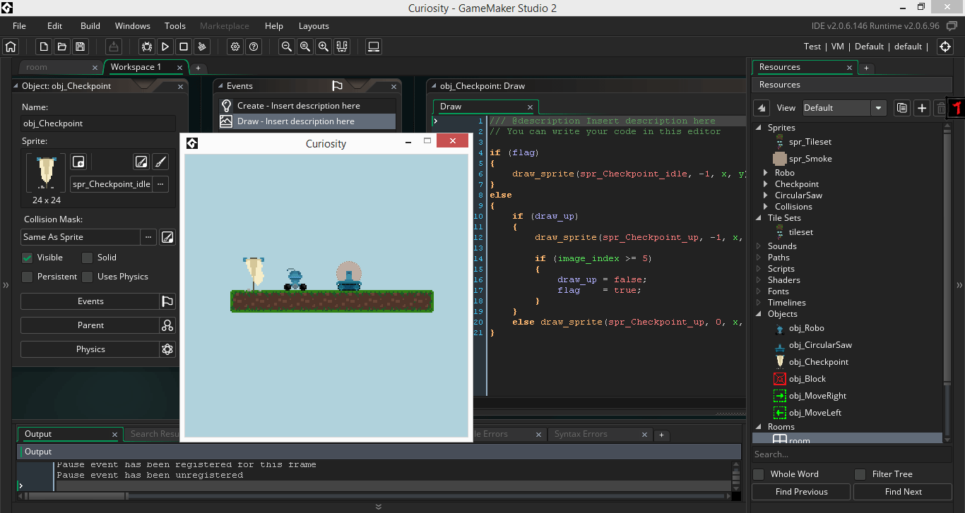Click the Checkpoint sprite preview thumbnail

[x=46, y=173]
